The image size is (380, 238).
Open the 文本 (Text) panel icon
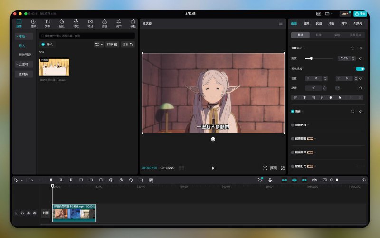point(47,23)
